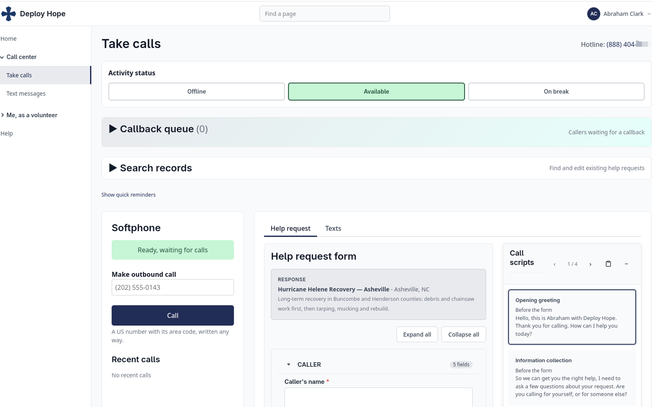Select the Opening greeting script card

tap(572, 317)
